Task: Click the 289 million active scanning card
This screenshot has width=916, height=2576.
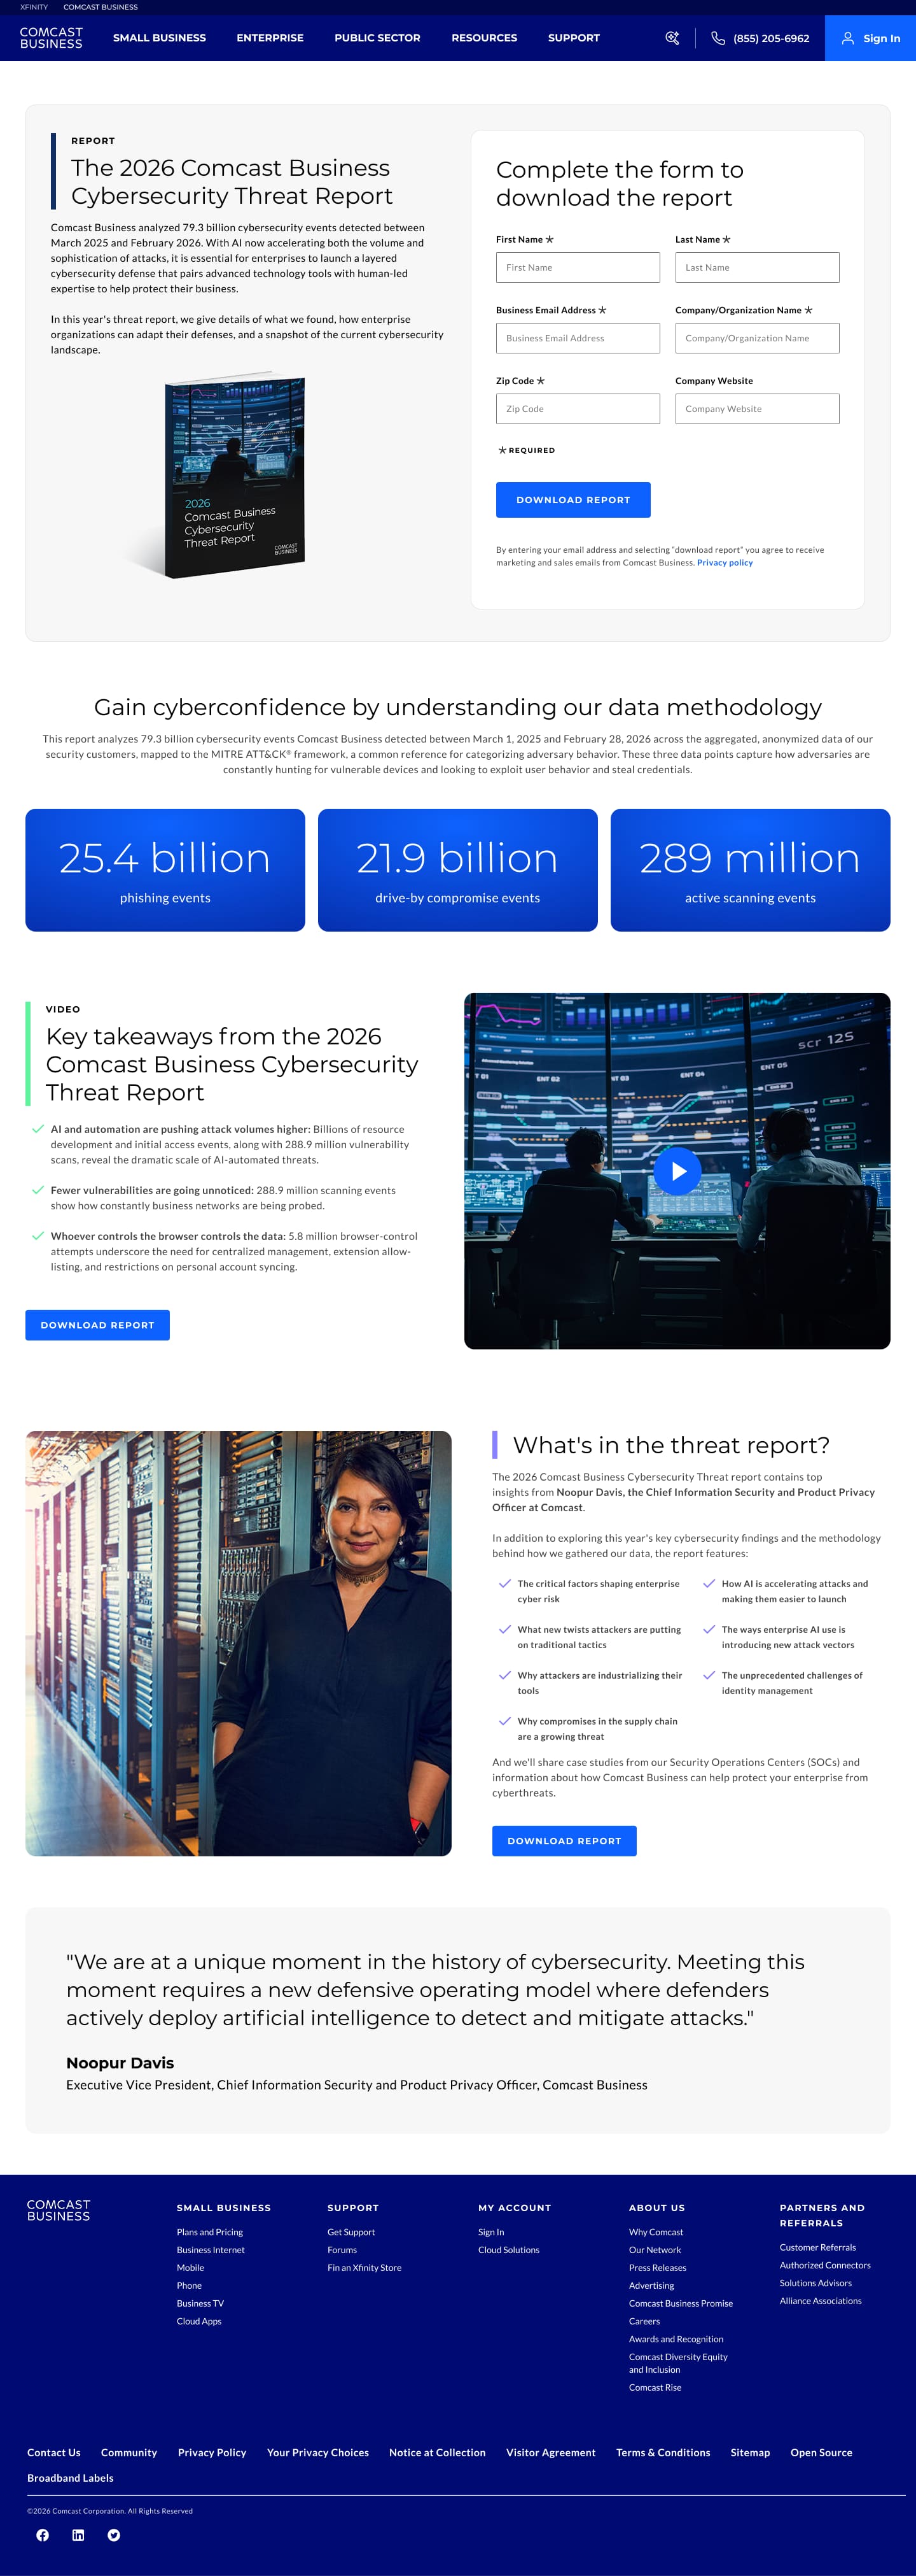Action: pos(750,870)
